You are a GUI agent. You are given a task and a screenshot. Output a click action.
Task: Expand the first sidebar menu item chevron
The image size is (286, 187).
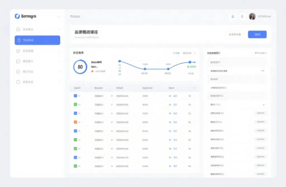point(59,30)
